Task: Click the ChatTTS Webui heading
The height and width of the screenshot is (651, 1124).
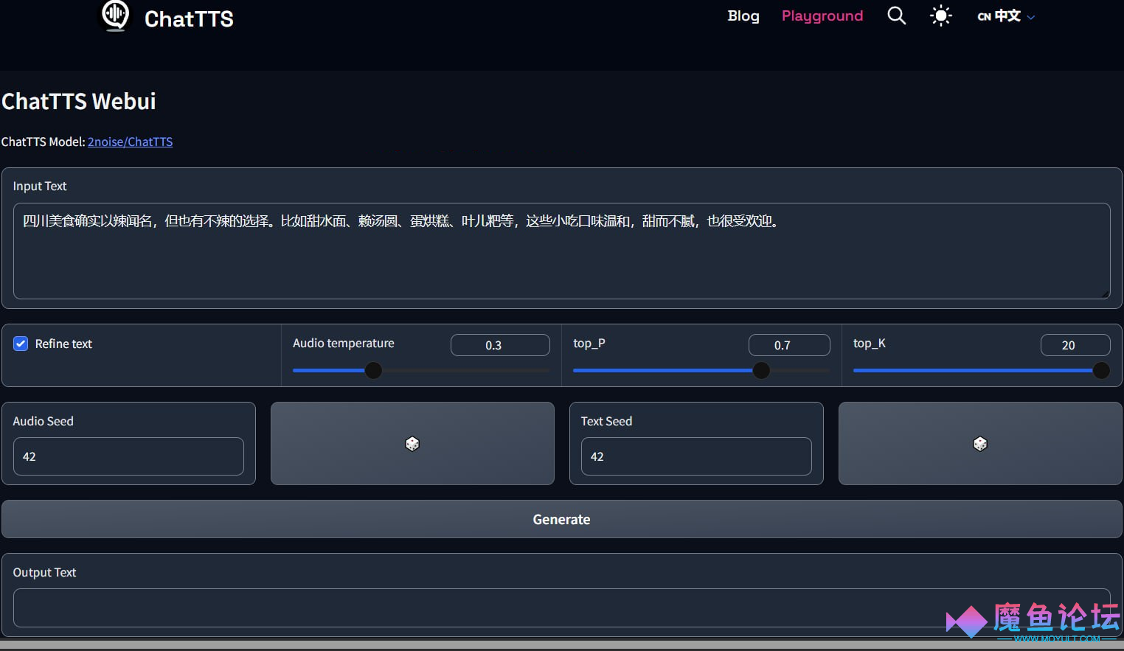Action: tap(79, 101)
